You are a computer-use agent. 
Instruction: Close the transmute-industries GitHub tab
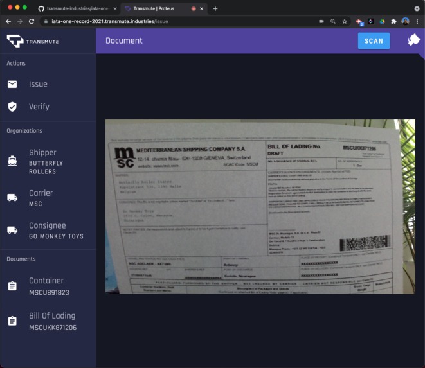point(115,8)
